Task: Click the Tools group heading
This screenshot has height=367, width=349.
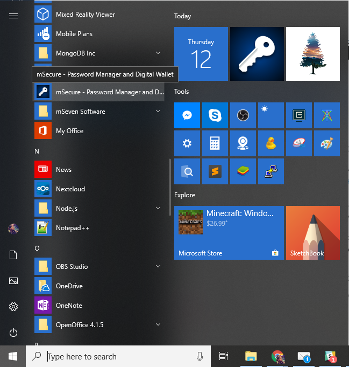Action: pyautogui.click(x=182, y=92)
